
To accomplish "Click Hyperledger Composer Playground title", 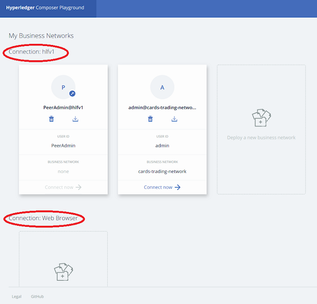I will click(45, 8).
